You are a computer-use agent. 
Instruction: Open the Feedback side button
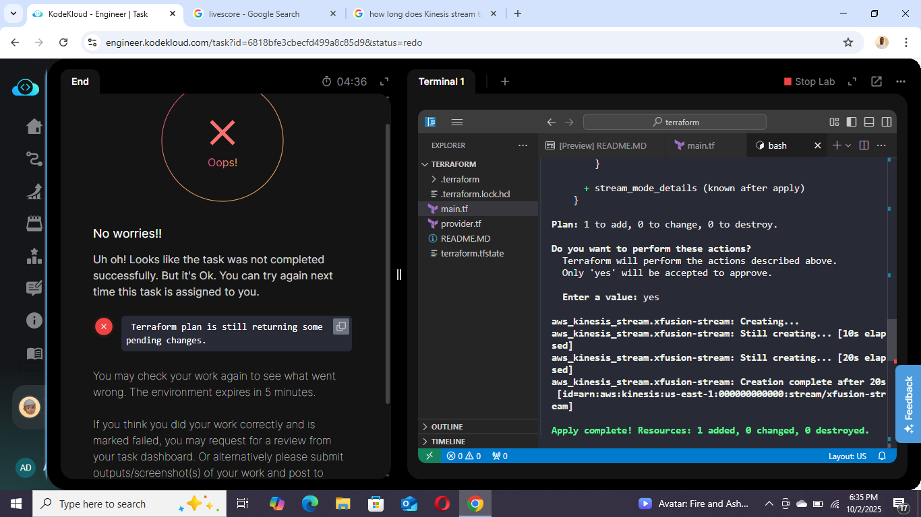908,404
